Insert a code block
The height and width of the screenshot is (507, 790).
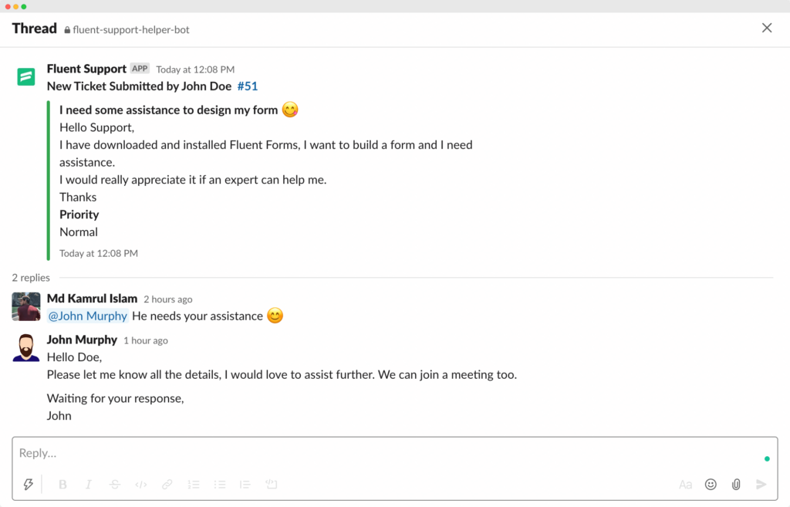point(272,485)
